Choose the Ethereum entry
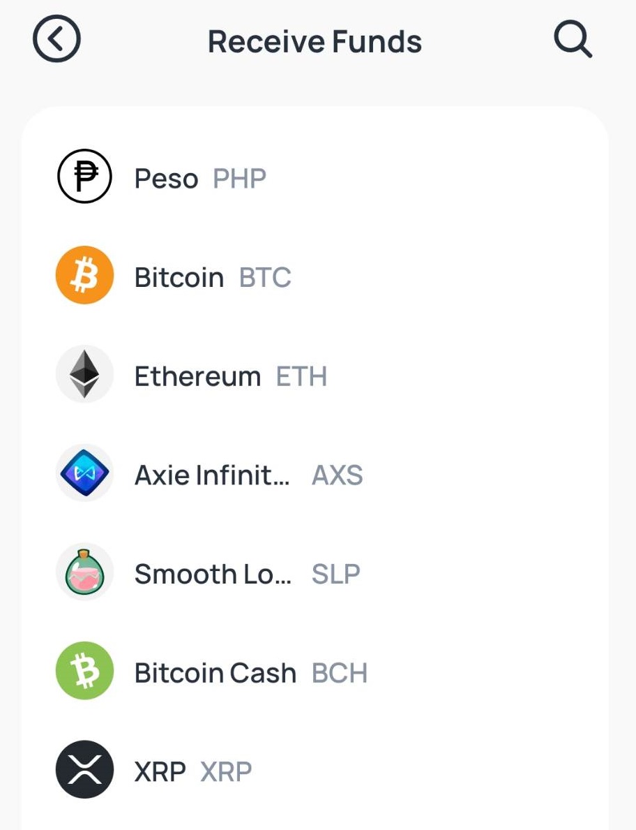Image resolution: width=636 pixels, height=830 pixels. coord(315,374)
